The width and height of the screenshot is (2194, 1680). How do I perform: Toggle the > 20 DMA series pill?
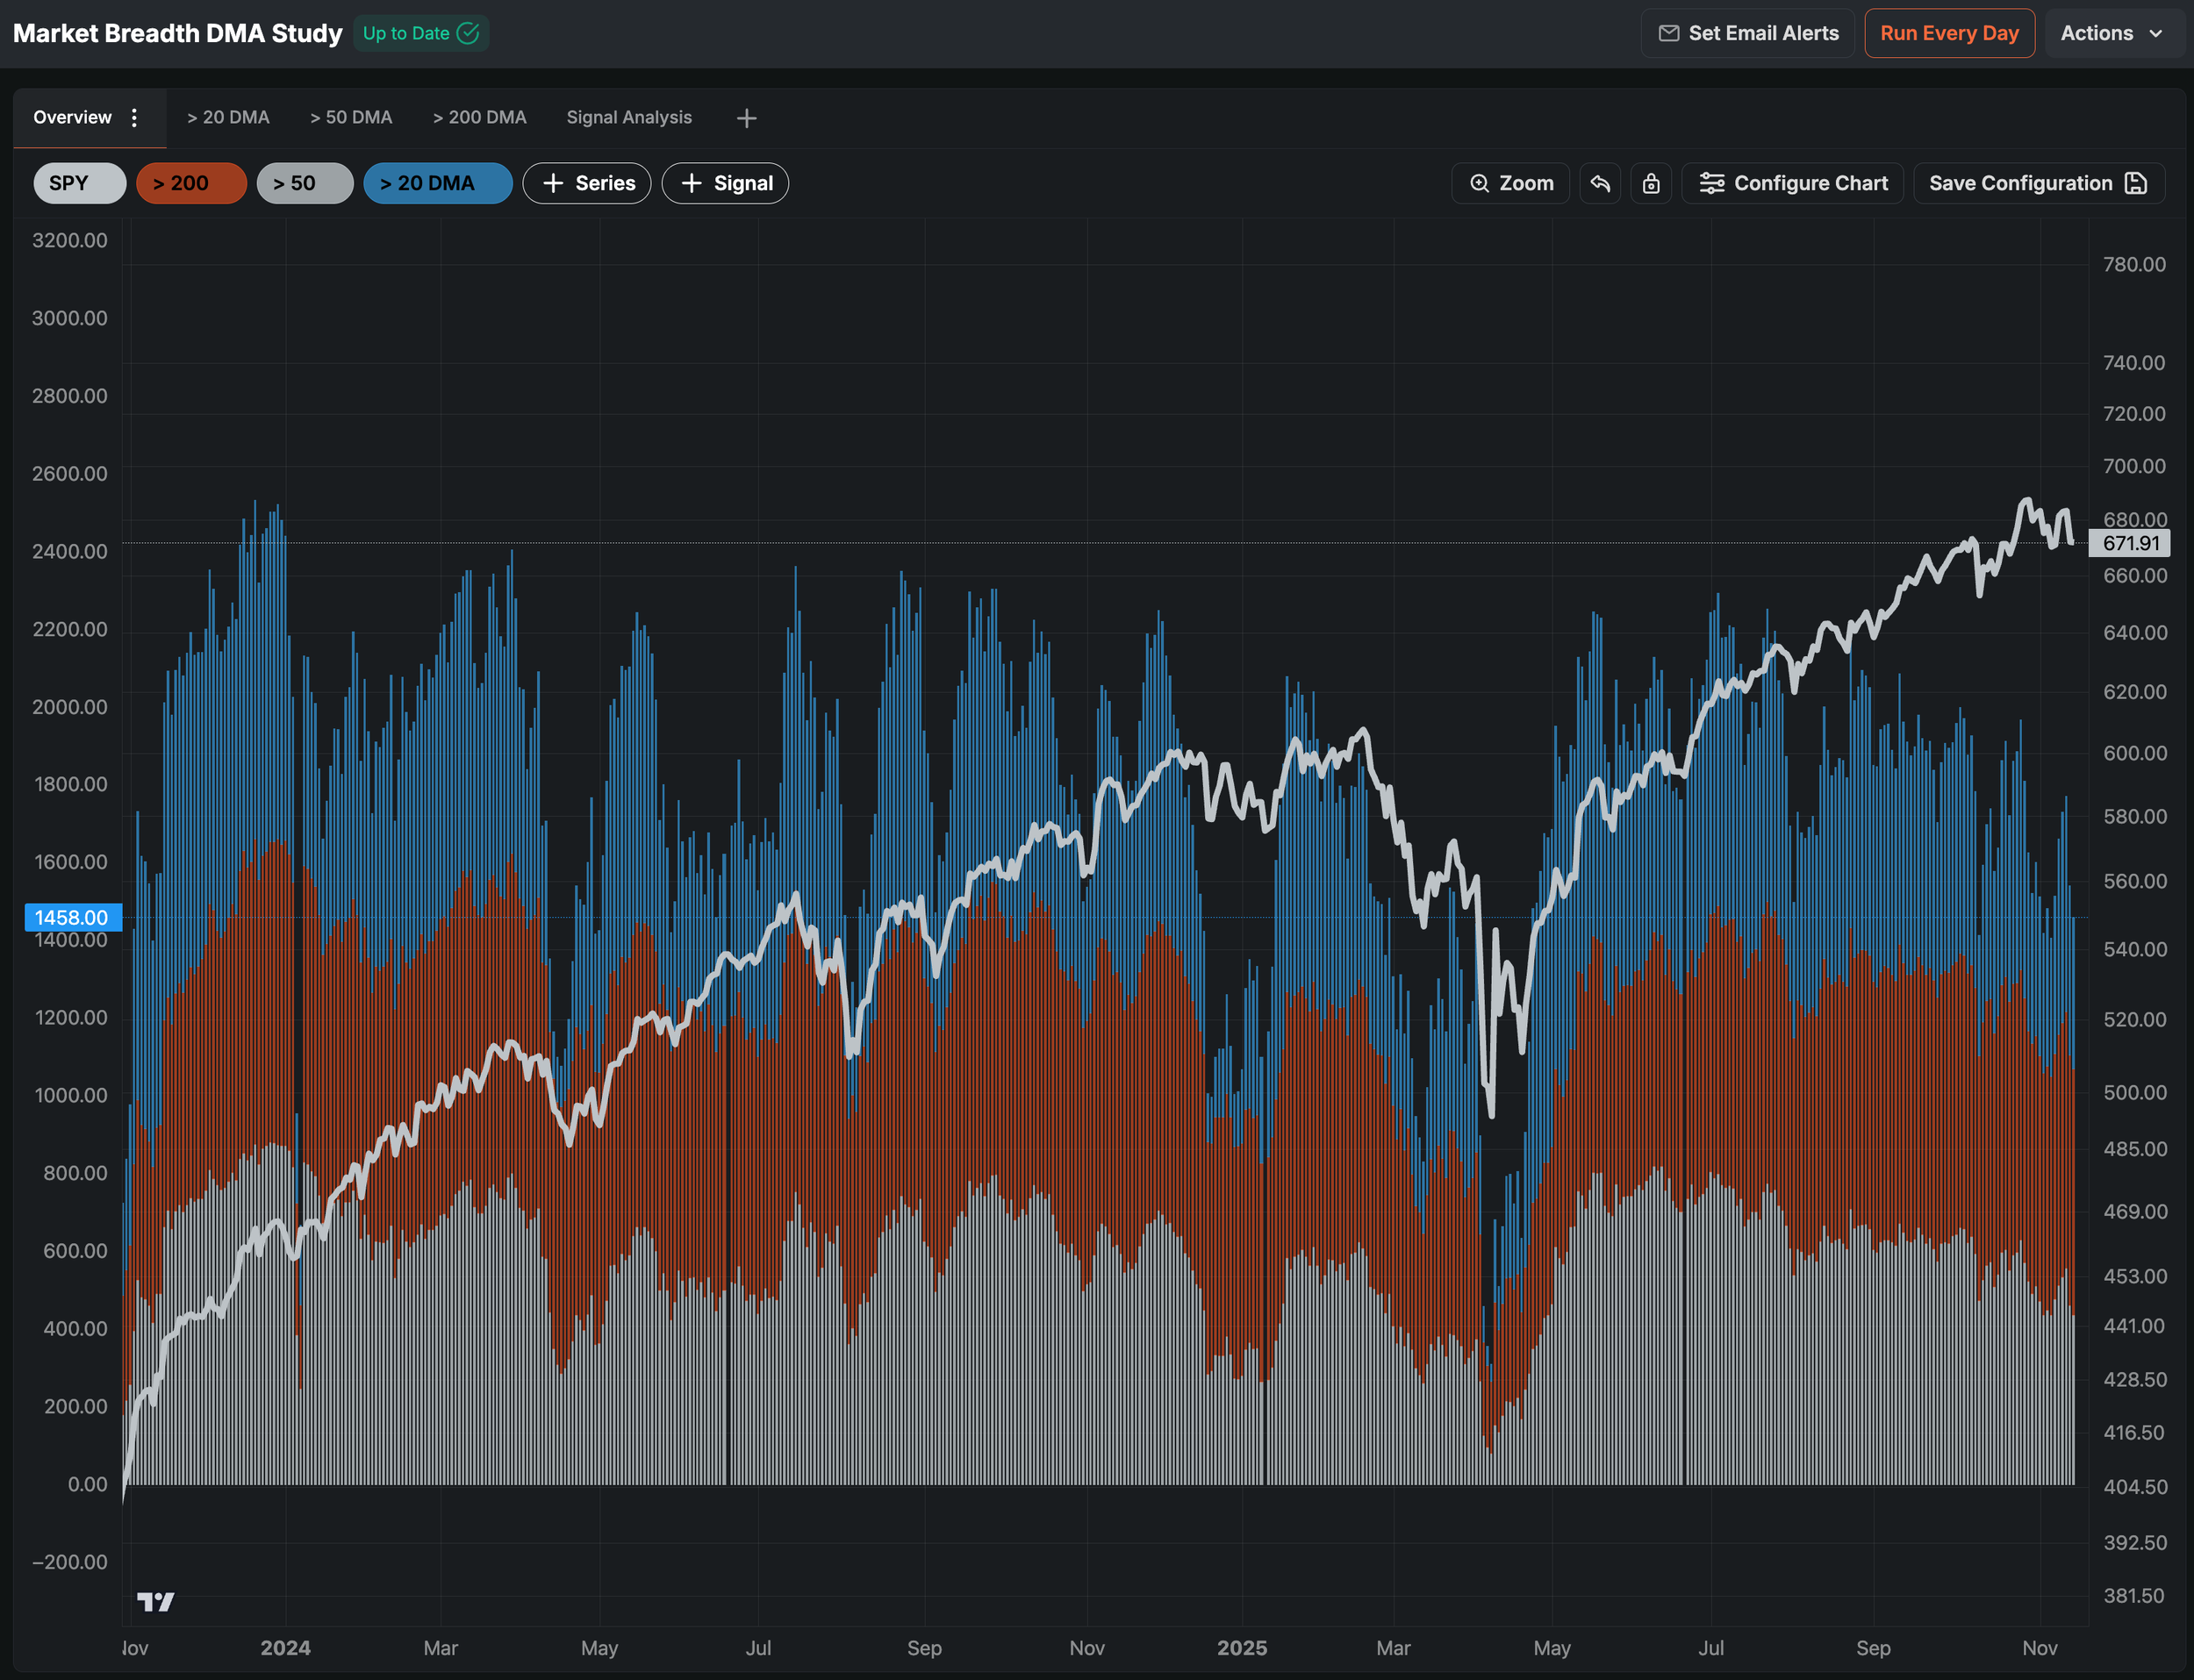[x=437, y=183]
